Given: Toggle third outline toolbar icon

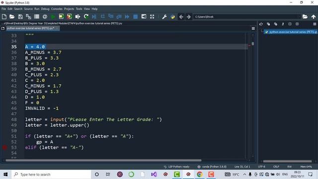Looking at the screenshot, I should [276, 24].
